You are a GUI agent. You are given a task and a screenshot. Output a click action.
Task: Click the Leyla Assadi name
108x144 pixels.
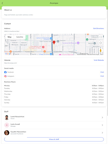point(15,124)
